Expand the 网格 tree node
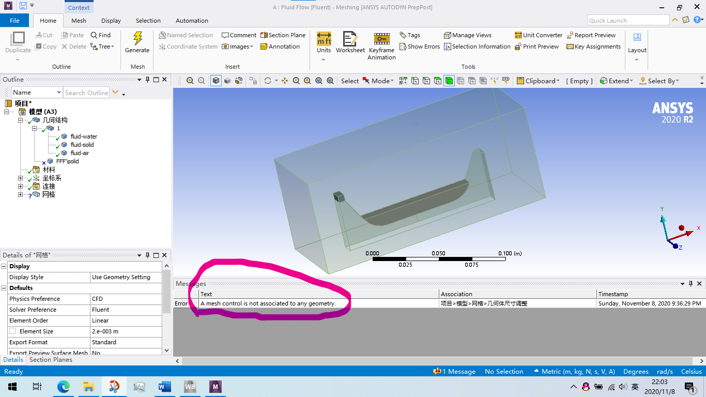706x397 pixels. tap(21, 195)
